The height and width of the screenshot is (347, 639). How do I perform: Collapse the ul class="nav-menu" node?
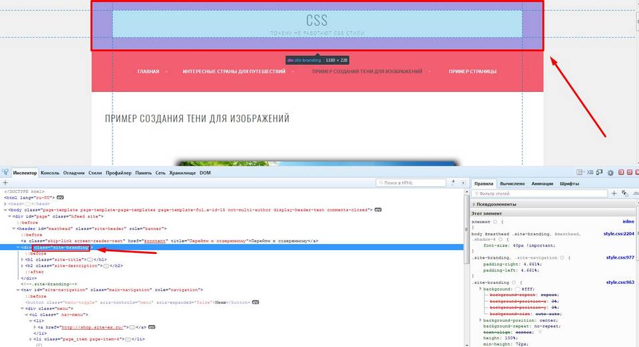(x=26, y=314)
